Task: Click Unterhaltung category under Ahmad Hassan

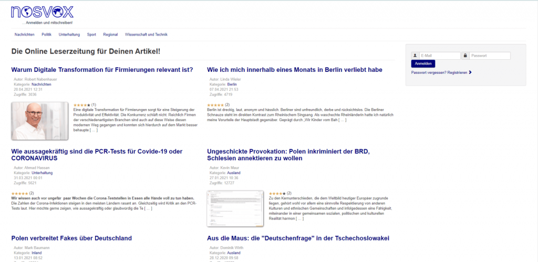Action: click(x=42, y=173)
